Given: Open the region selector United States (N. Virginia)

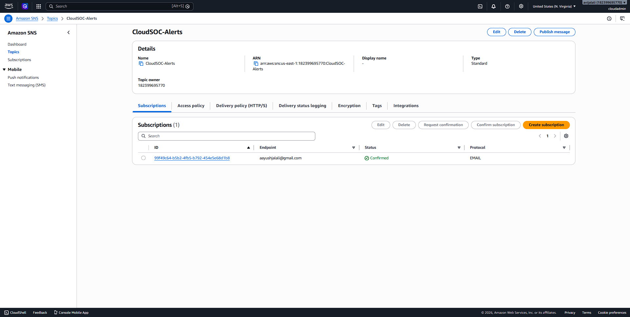Looking at the screenshot, I should pyautogui.click(x=554, y=6).
